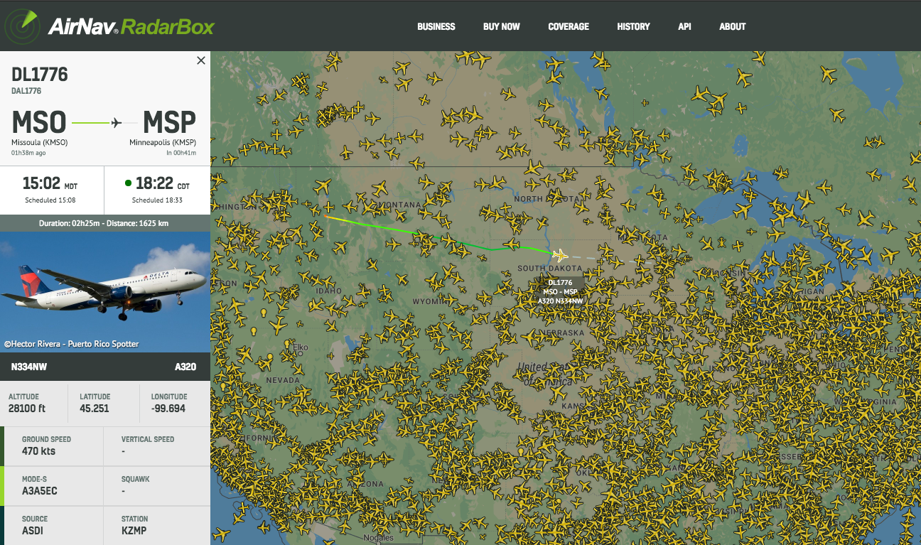Viewport: 921px width, 545px height.
Task: Click the Duration and Distance bar
Action: click(x=105, y=223)
